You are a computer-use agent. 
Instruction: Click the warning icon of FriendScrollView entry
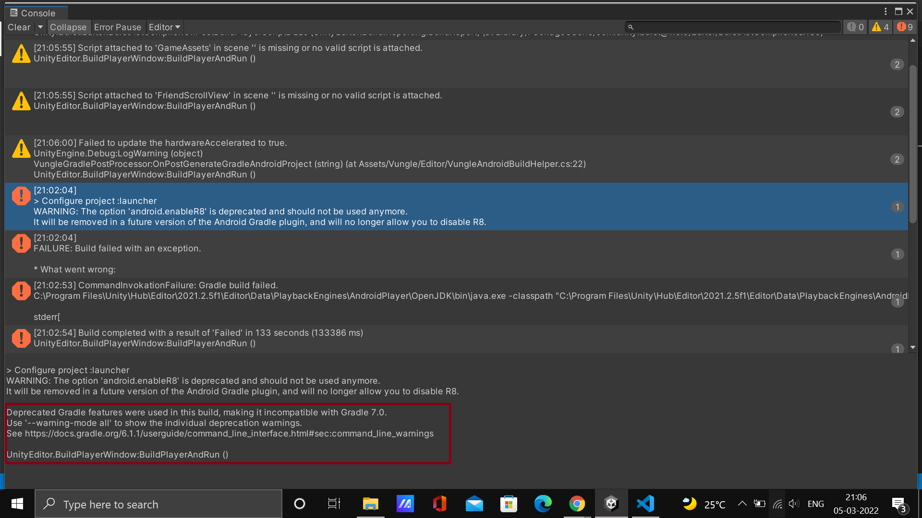tap(21, 101)
